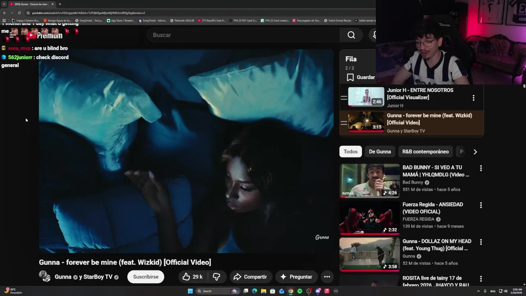Click the volume icon in system tray
Viewport: 526px width, 296px height.
[x=505, y=291]
